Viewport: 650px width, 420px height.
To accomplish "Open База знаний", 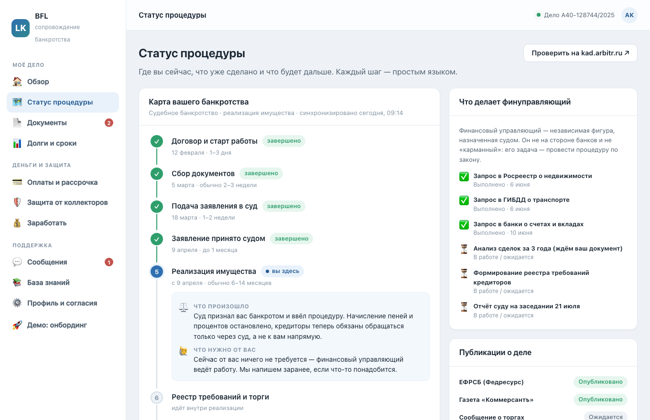I will pos(63,283).
